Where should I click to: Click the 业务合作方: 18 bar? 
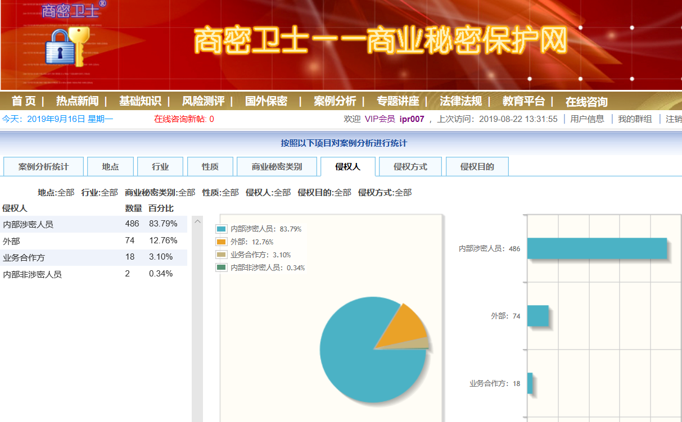(530, 383)
